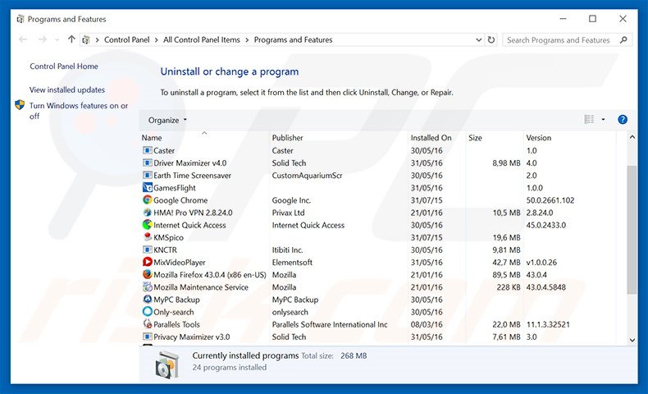Click the scrollbar up arrow
The width and height of the screenshot is (648, 394).
[632, 137]
